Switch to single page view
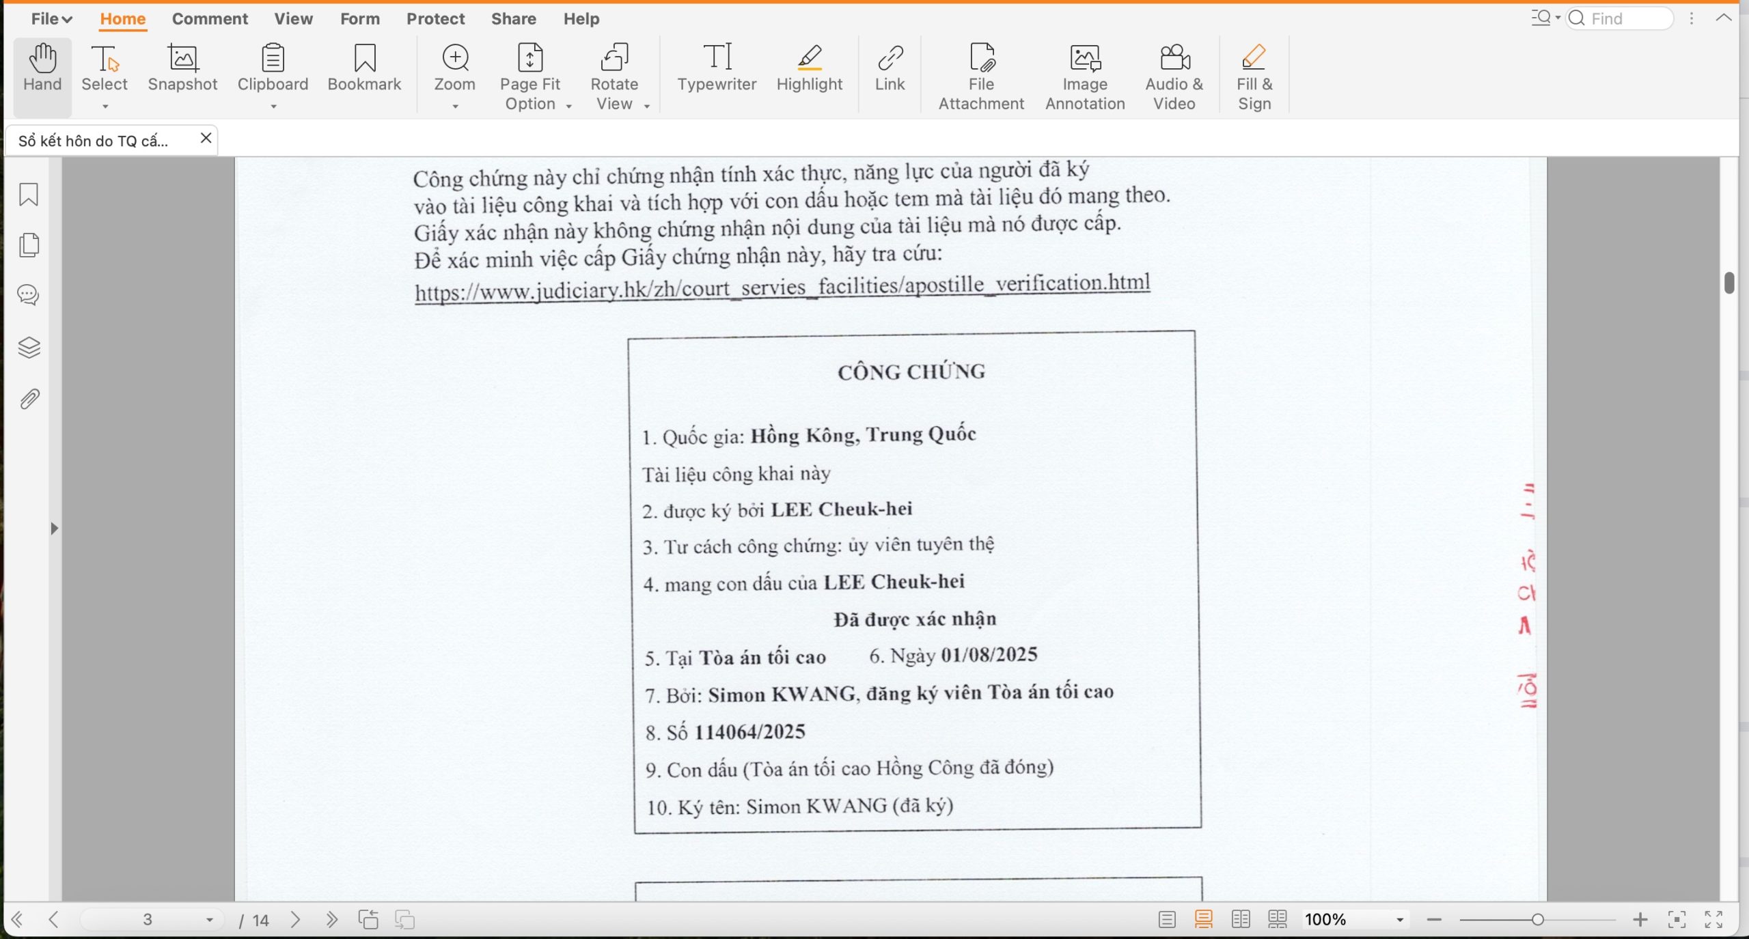This screenshot has height=939, width=1749. point(1167,919)
